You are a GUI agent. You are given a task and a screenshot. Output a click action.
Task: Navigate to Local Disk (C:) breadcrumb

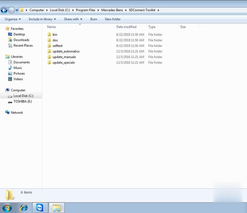pos(60,10)
